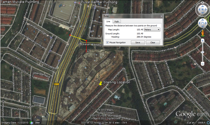The height and width of the screenshot is (125, 210).
Task: Click the Imagery Date 1/23/2010 text
Action: [x=15, y=123]
